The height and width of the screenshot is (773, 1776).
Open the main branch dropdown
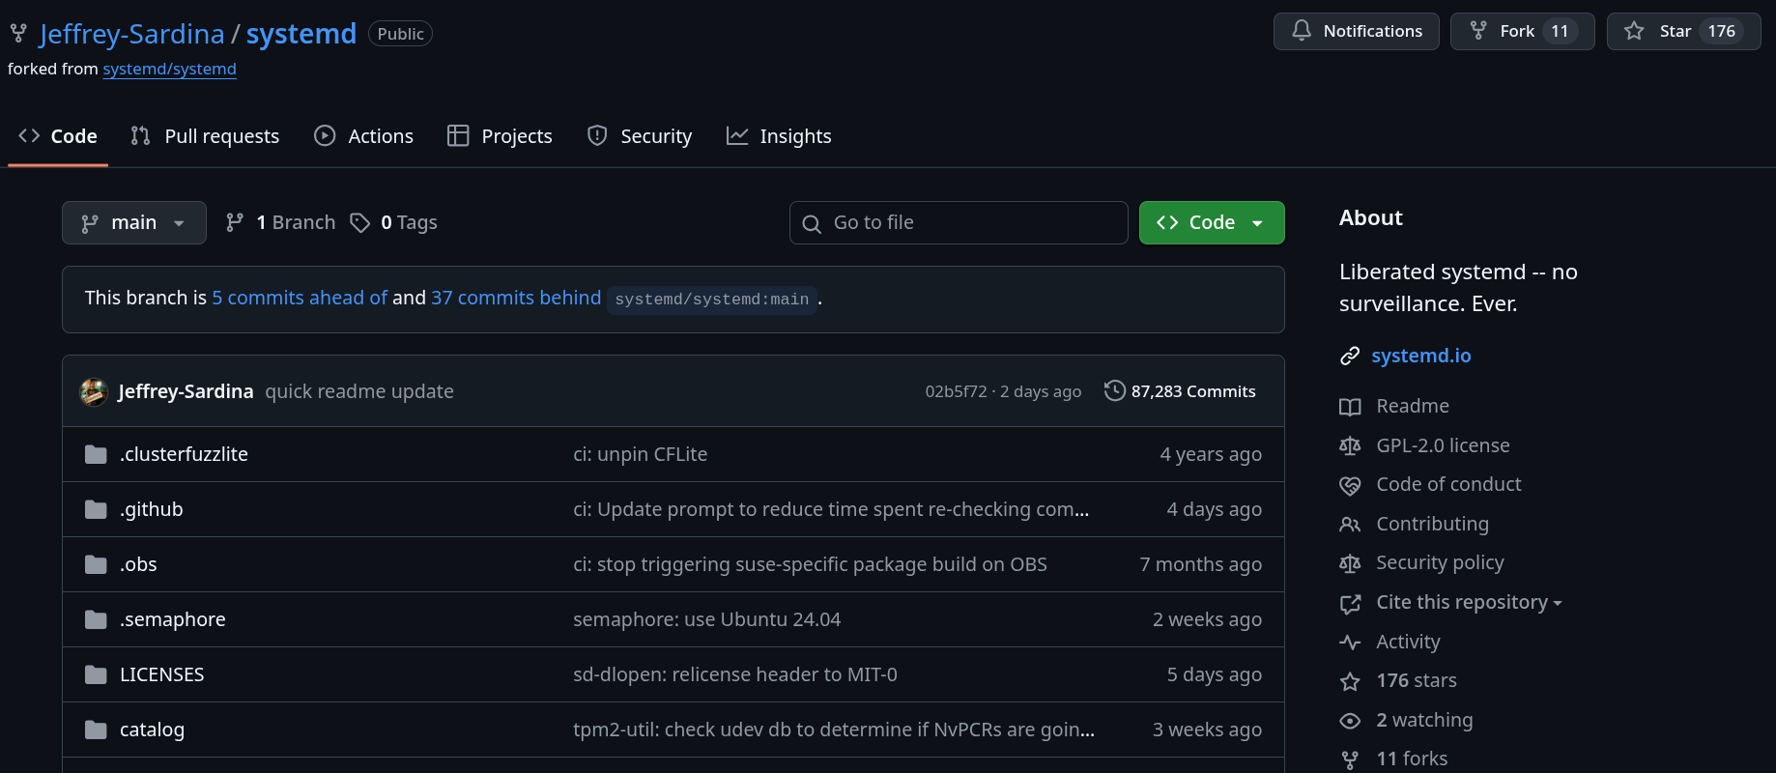134,223
